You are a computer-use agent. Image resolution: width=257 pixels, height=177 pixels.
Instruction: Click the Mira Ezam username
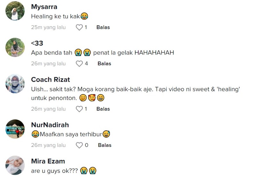pos(48,161)
